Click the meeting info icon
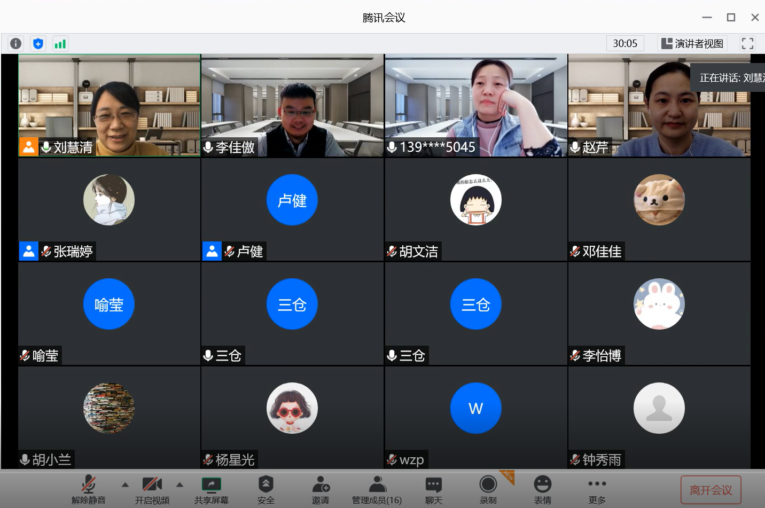Viewport: 765px width, 508px height. [x=16, y=44]
